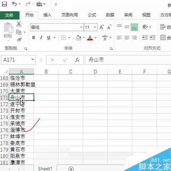
Task: Select the Format Painter brush
Action: tap(19, 40)
